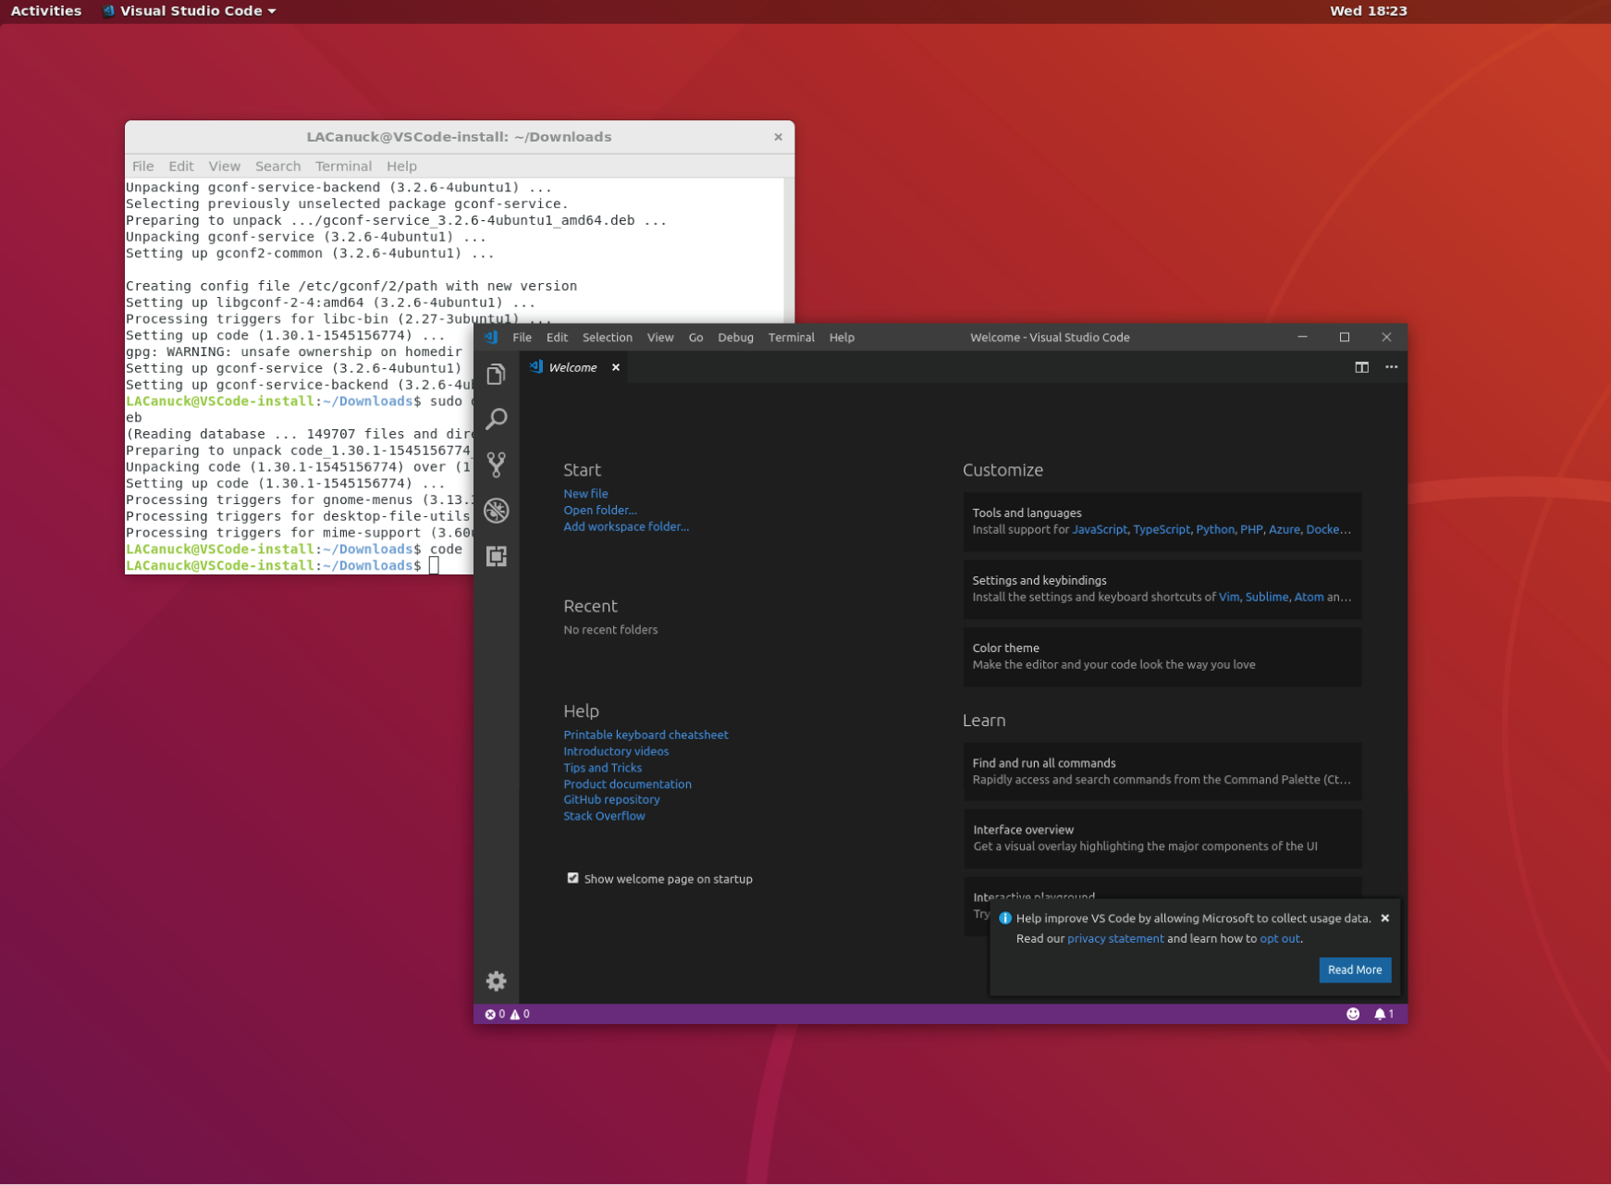The image size is (1611, 1185).
Task: Open the Extensions view in activity bar
Action: pos(497,555)
